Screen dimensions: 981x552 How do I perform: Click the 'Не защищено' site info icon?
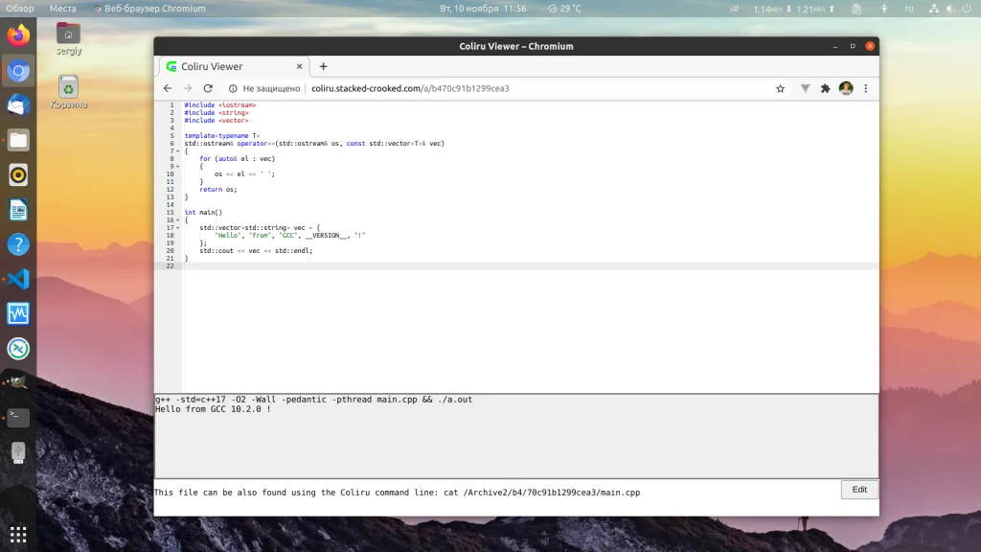(x=233, y=88)
